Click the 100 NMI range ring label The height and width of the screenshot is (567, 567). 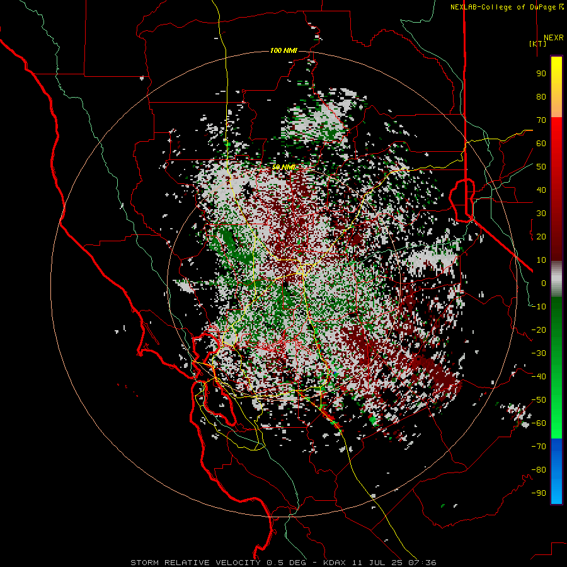point(283,50)
